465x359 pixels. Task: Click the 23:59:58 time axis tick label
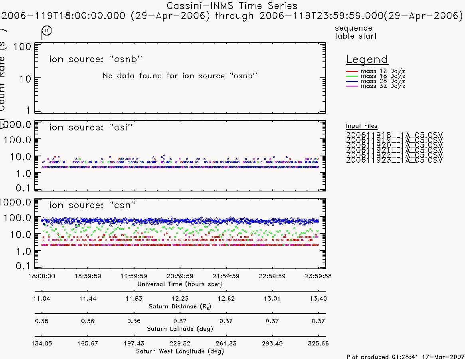click(x=318, y=276)
